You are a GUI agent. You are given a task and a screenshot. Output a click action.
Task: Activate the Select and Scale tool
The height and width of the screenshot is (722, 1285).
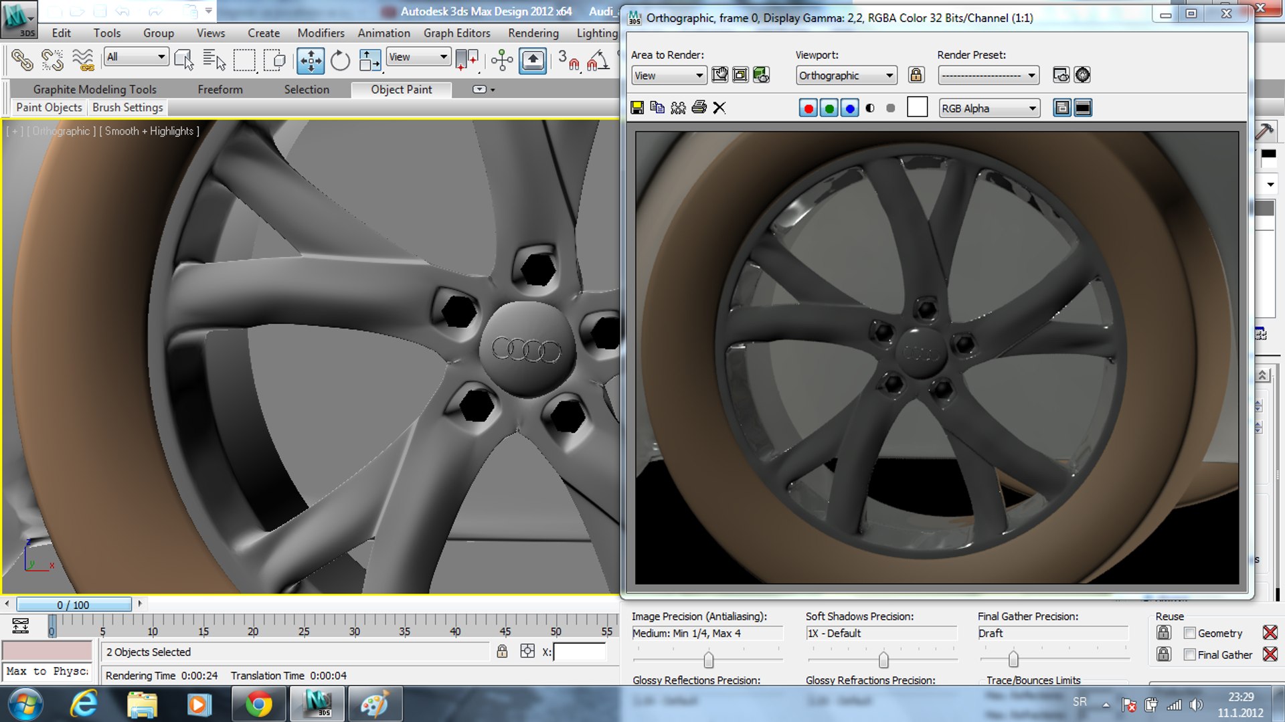369,60
